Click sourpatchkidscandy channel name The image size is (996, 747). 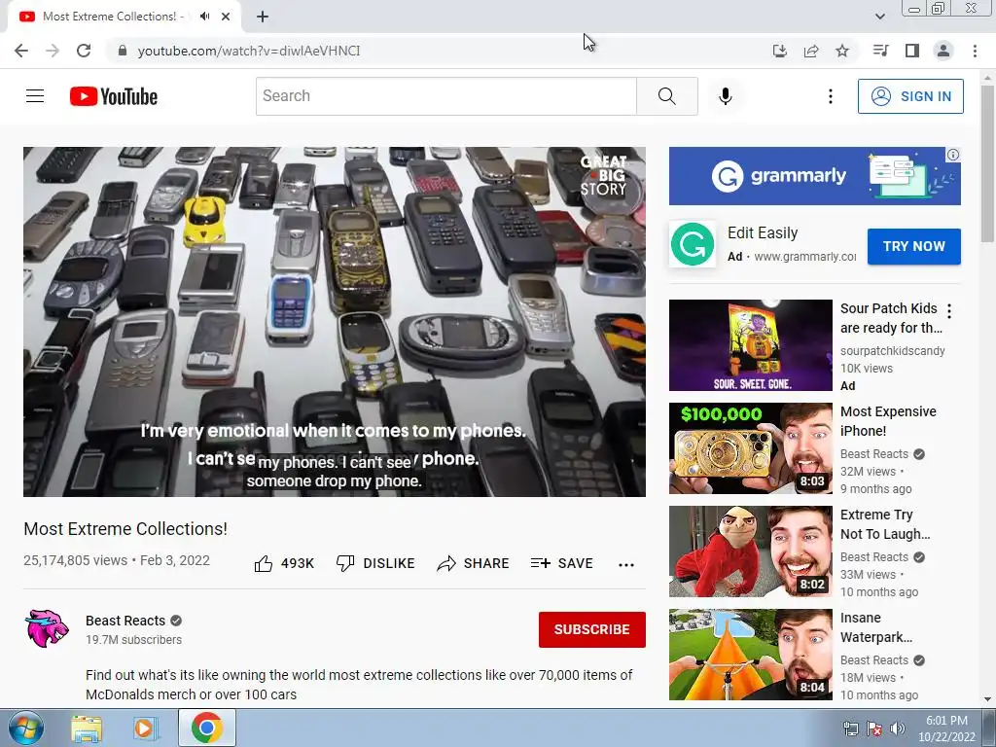892,350
